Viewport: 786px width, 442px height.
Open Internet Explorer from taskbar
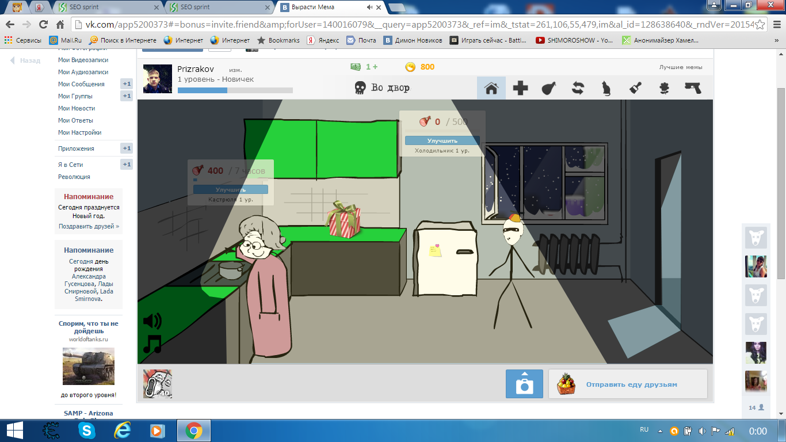click(122, 430)
